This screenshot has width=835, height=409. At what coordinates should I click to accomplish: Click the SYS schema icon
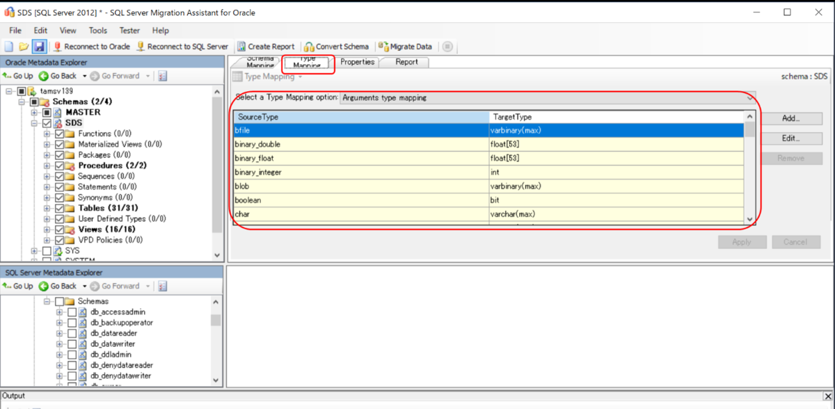(58, 250)
